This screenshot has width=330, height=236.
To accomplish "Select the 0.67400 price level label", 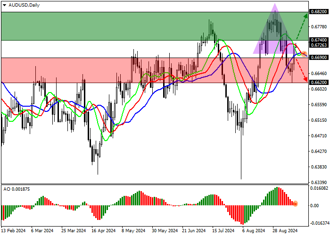I will pos(319,40).
